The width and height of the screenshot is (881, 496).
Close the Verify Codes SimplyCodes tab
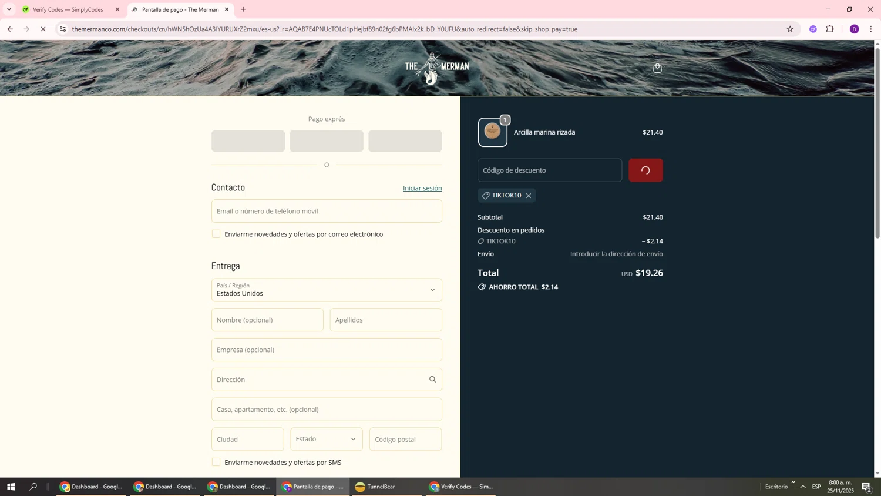(x=117, y=9)
